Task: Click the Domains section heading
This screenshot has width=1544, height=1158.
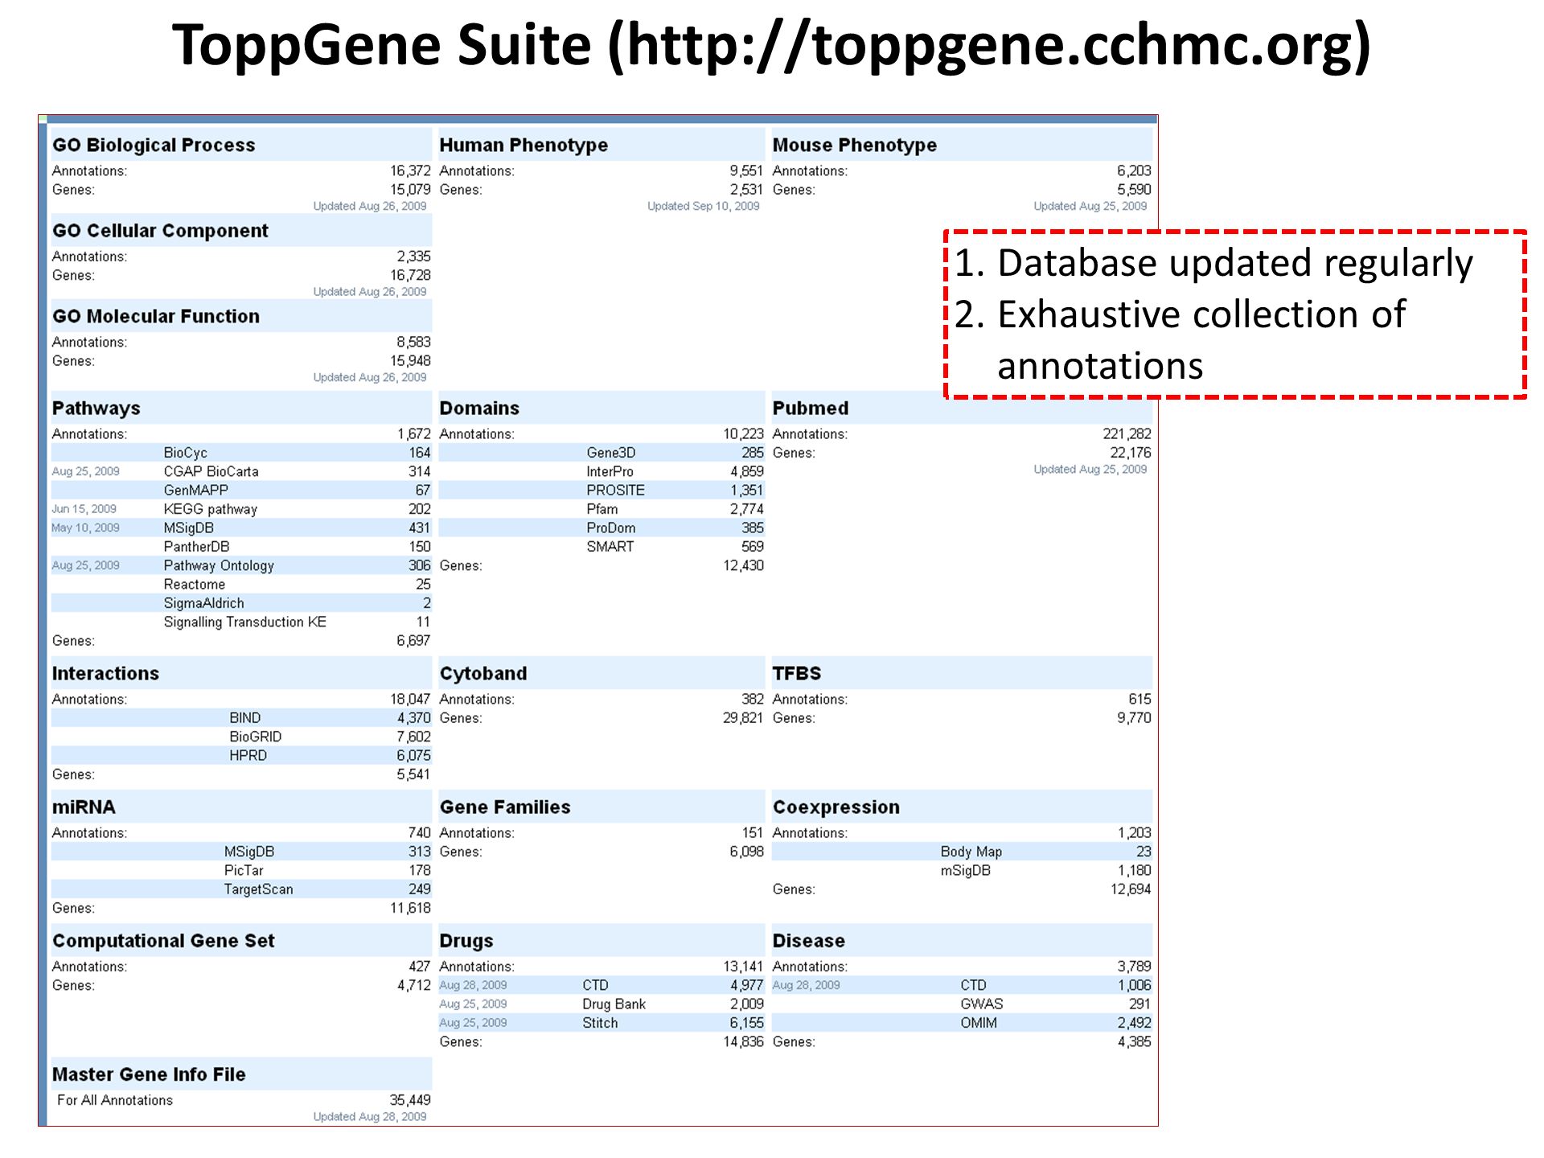Action: click(x=479, y=408)
